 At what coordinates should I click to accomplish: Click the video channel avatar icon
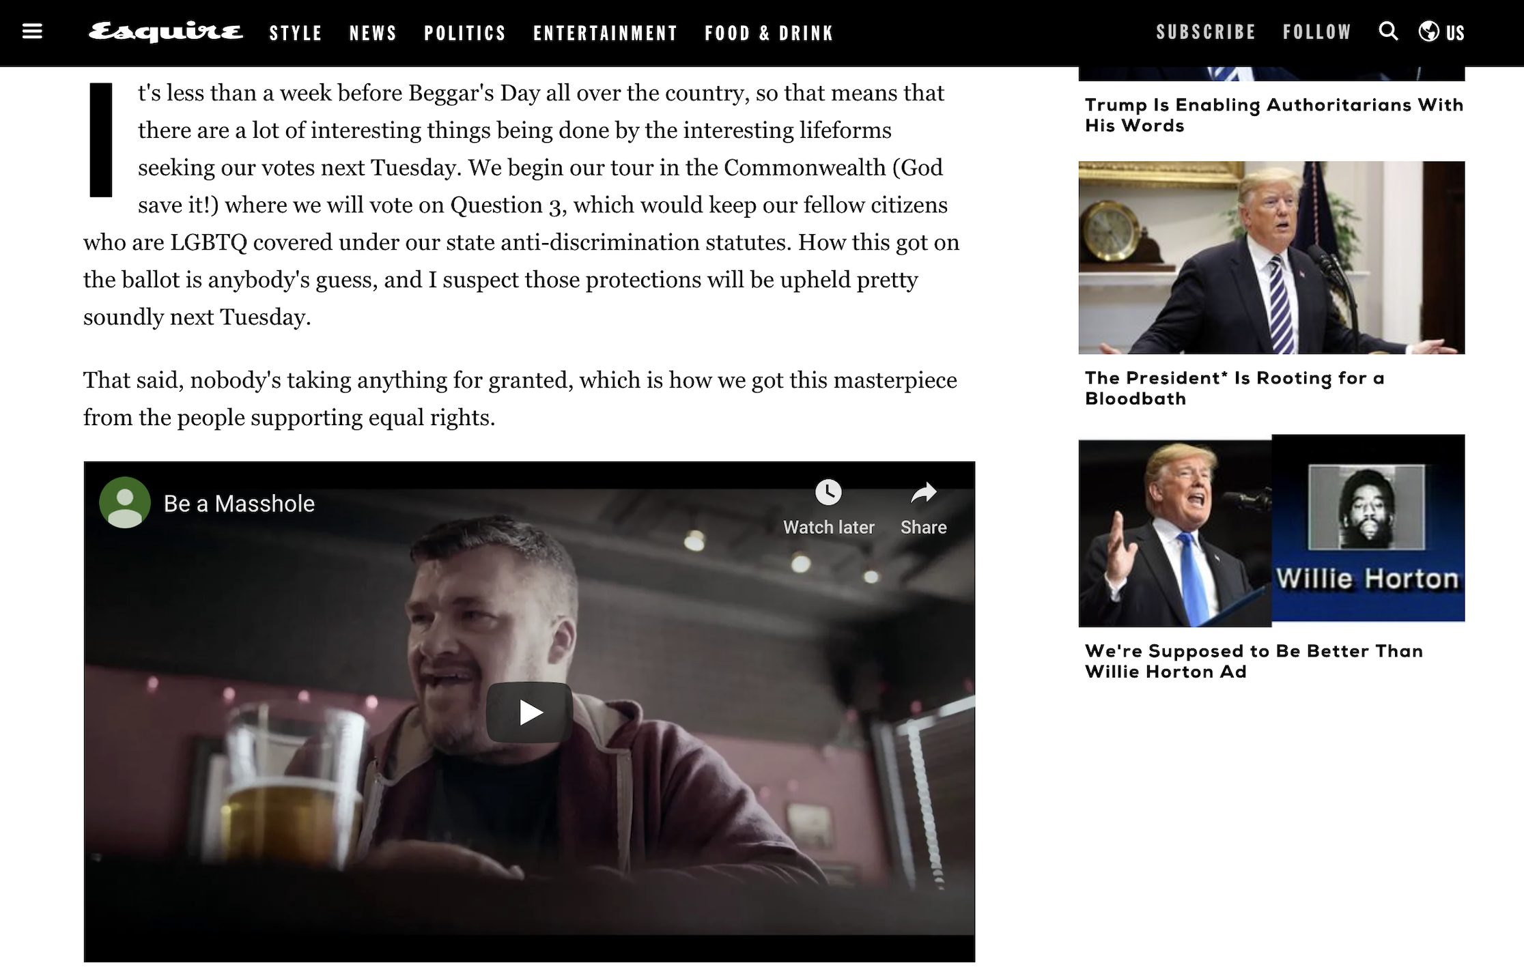pos(125,502)
